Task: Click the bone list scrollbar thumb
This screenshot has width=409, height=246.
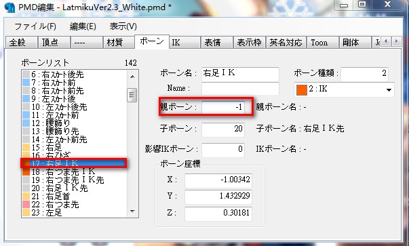Action: pyautogui.click(x=132, y=95)
